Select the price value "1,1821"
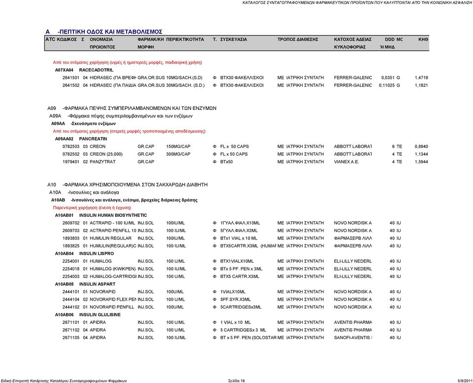The width and height of the screenshot is (473, 383). [x=421, y=85]
